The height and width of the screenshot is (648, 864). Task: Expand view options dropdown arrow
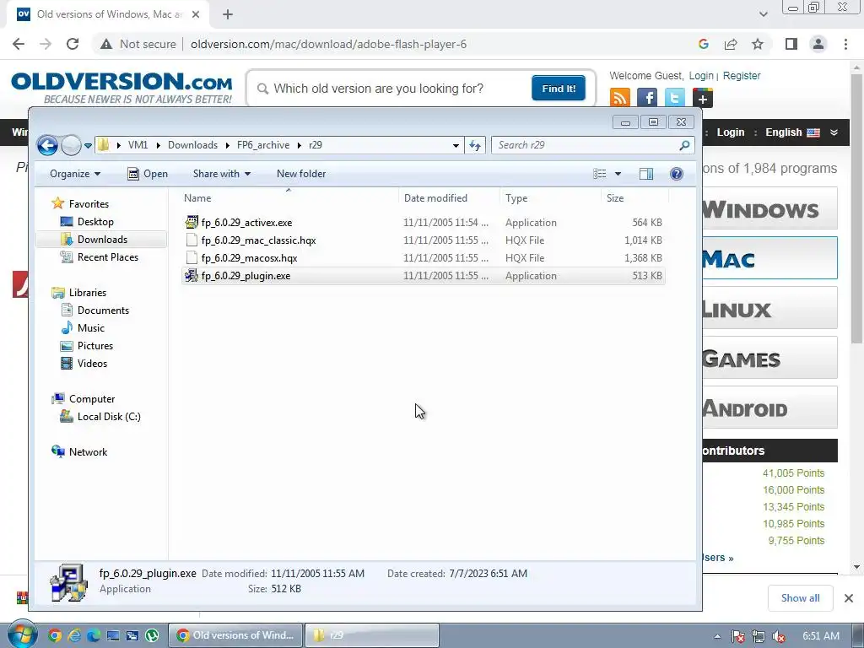[x=618, y=174]
